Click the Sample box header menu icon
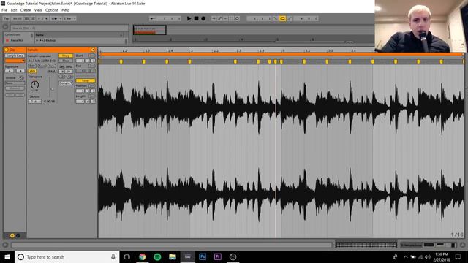This screenshot has width=468, height=263. [x=93, y=50]
